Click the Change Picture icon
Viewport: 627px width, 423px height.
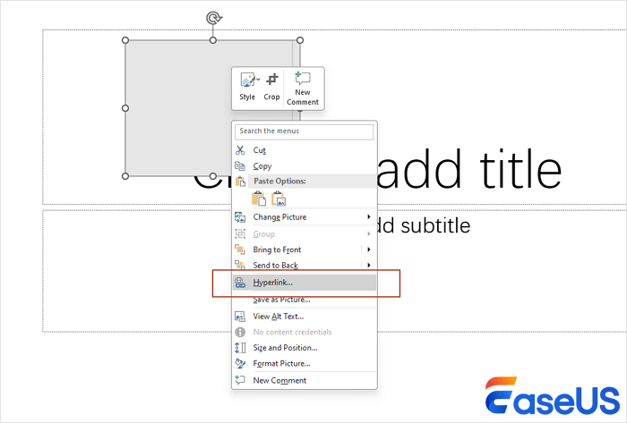pyautogui.click(x=240, y=217)
